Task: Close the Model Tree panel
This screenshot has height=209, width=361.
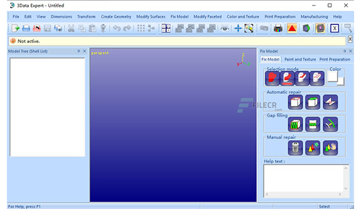Action: pos(85,51)
